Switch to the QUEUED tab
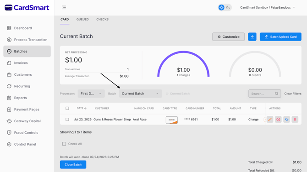Viewport: 307px width, 172px height. [82, 19]
